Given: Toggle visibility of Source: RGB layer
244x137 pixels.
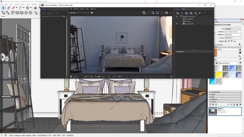Looking at the screenshot, I should point(177,24).
